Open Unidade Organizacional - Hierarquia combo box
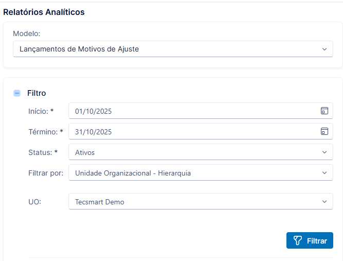The image size is (343, 261). [201, 172]
